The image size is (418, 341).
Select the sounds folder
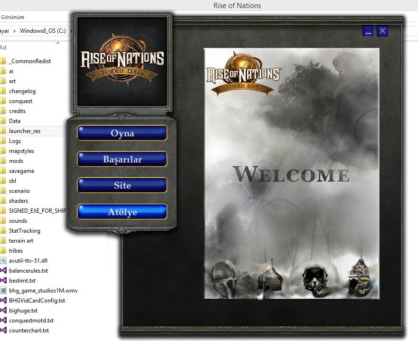(x=18, y=221)
